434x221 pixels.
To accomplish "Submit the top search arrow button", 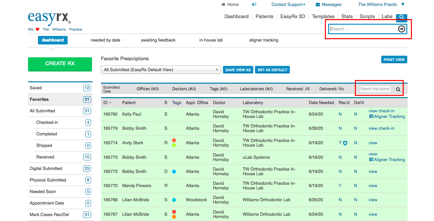I will tap(401, 29).
